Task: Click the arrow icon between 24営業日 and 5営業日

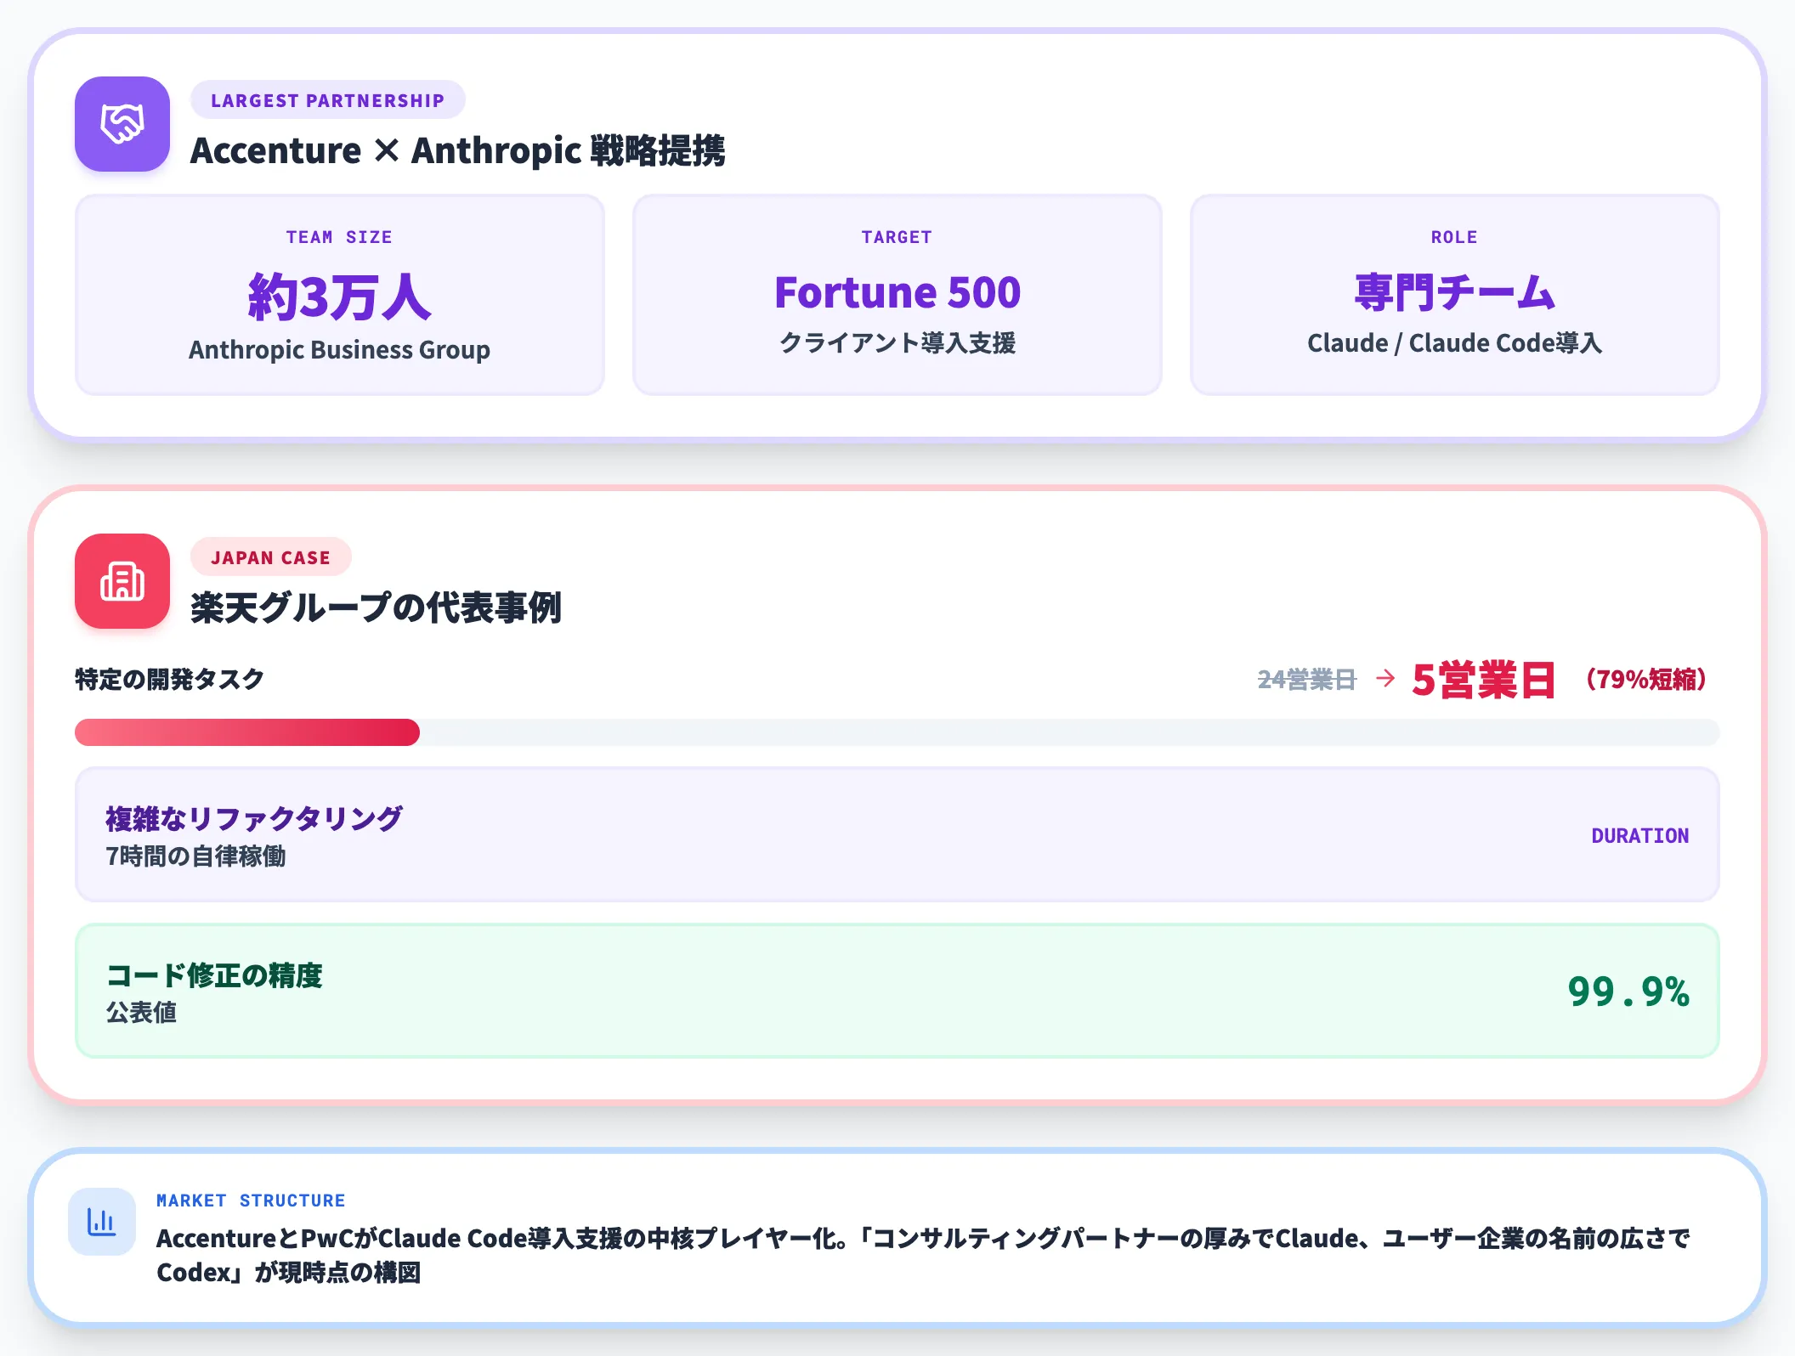Action: pos(1385,678)
